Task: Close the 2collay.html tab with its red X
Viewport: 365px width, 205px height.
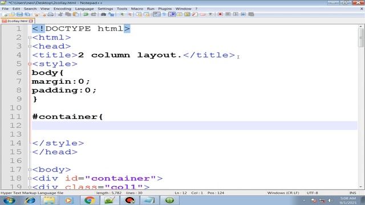Action: (31, 21)
